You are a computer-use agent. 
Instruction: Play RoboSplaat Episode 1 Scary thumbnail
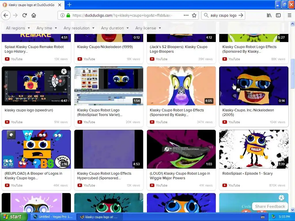254,149
